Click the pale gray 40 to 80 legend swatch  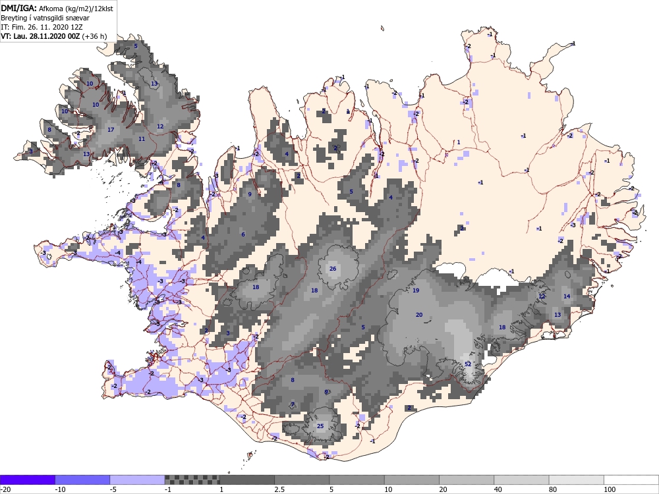pos(521,480)
